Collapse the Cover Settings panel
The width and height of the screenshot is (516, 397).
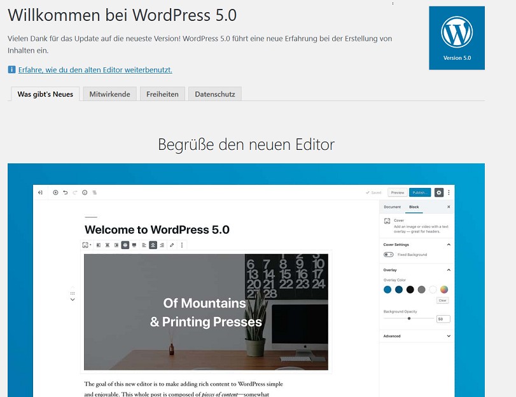point(449,245)
